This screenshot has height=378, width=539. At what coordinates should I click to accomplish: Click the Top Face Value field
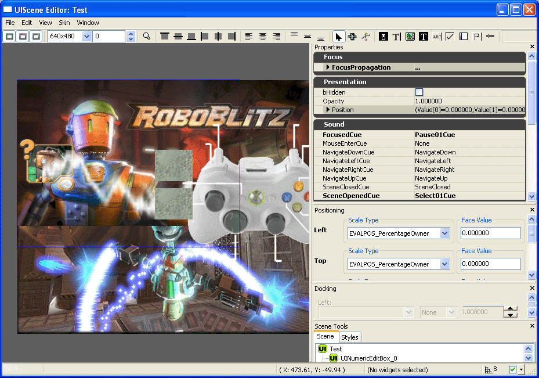tap(491, 264)
